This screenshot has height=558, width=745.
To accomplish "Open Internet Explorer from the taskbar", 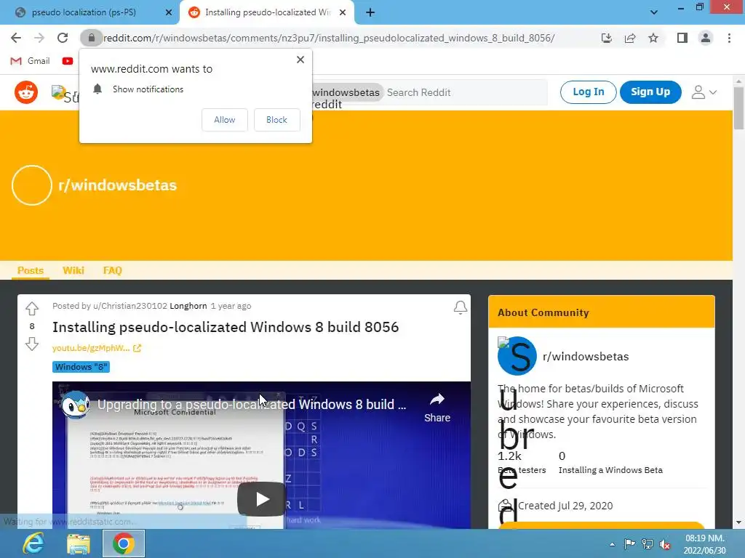I will click(33, 543).
